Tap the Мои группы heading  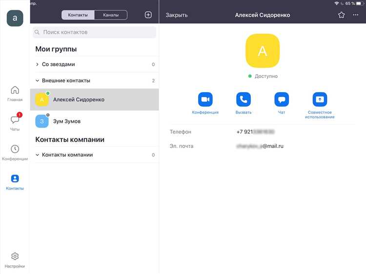tap(56, 49)
